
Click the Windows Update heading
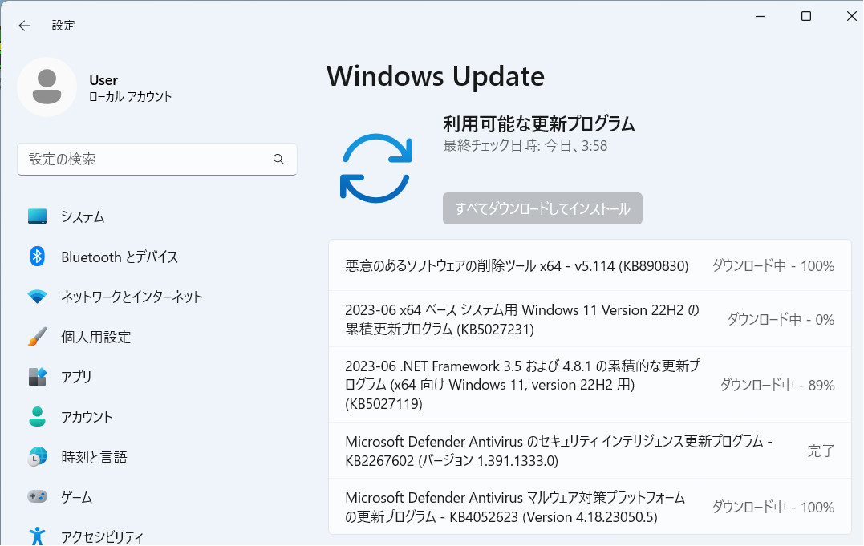(436, 77)
